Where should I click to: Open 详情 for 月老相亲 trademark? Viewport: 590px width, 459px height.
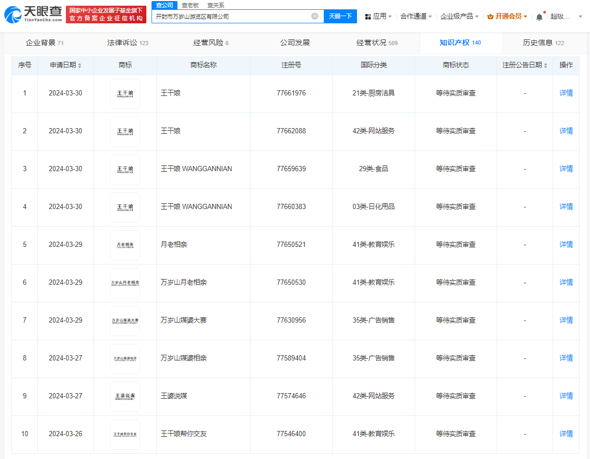[566, 244]
